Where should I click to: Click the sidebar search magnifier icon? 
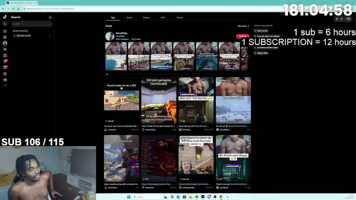pyautogui.click(x=5, y=24)
